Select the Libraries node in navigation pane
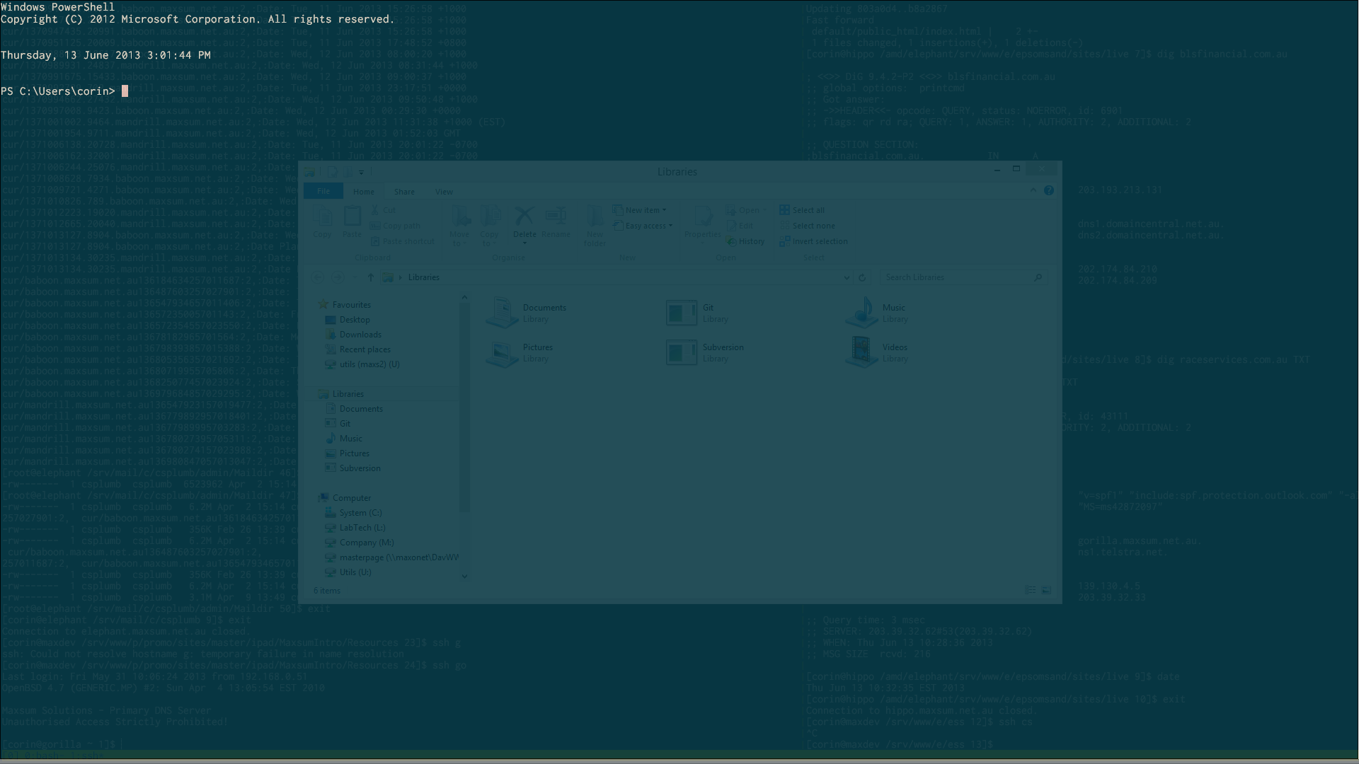 pyautogui.click(x=340, y=394)
